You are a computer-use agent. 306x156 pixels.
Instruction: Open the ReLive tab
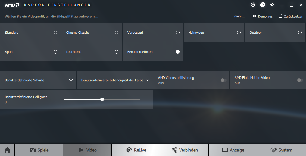click(136, 150)
